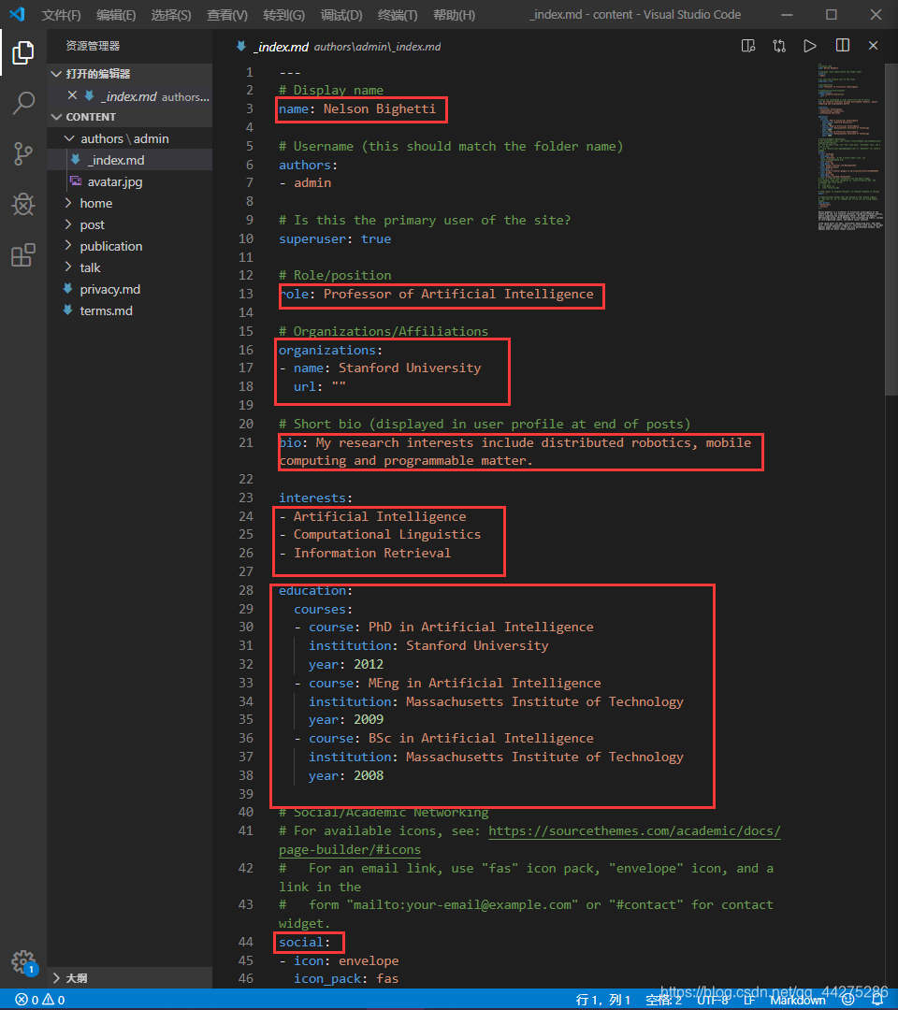Click the 'social:' key on line 44
Image resolution: width=898 pixels, height=1010 pixels.
[305, 942]
